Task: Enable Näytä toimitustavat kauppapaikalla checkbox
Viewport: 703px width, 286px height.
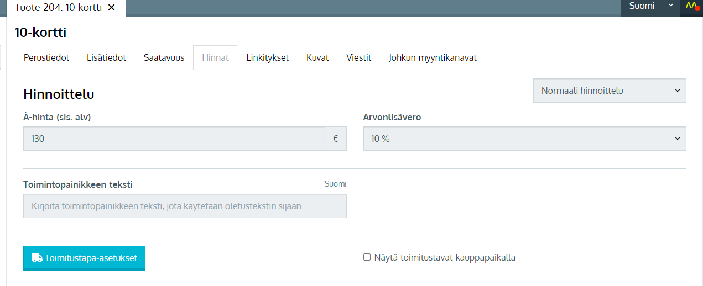Action: click(x=367, y=257)
